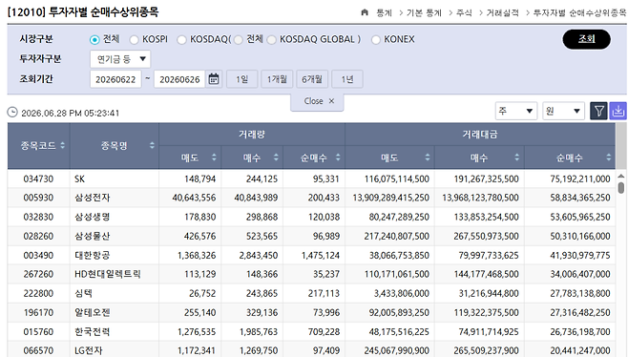Click 통계 in breadcrumb

tap(384, 12)
